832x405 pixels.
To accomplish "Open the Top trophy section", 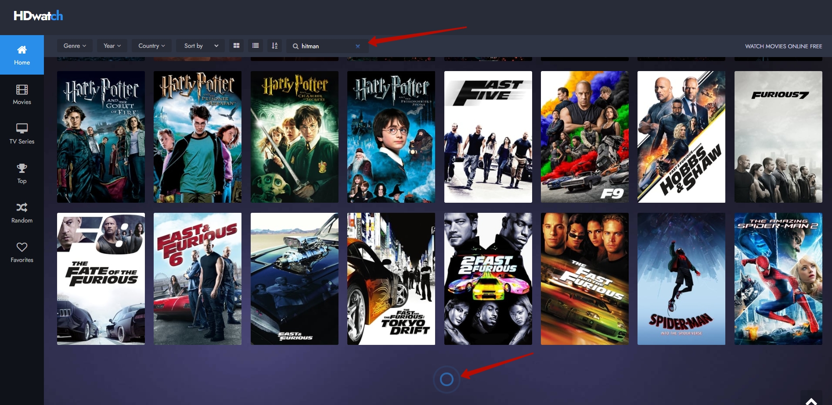I will tap(22, 173).
